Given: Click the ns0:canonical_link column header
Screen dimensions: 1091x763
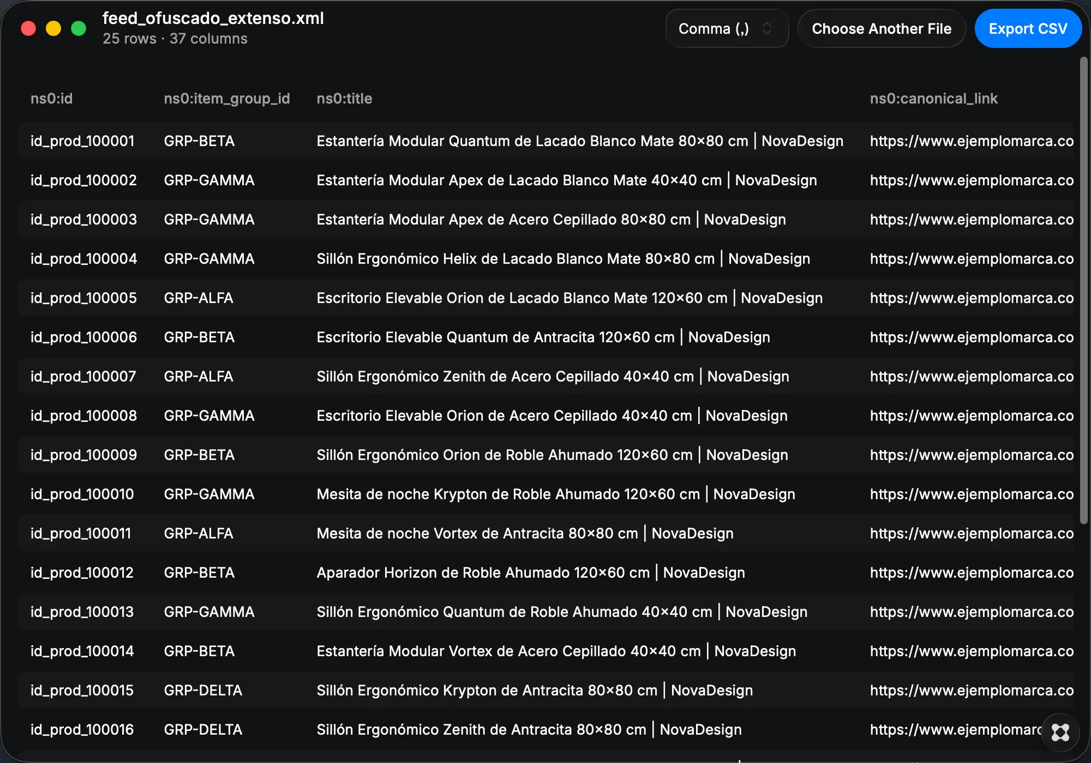Looking at the screenshot, I should click(933, 99).
